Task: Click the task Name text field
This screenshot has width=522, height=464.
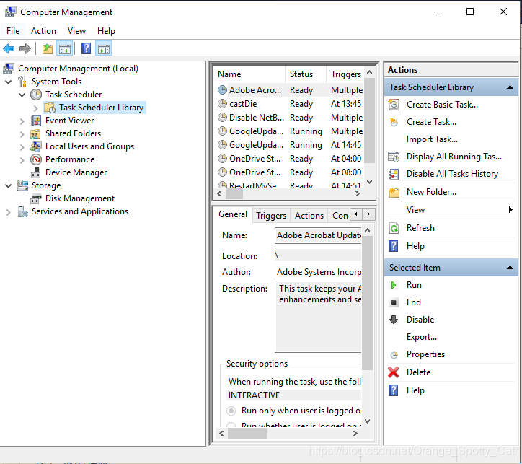Action: pos(318,235)
